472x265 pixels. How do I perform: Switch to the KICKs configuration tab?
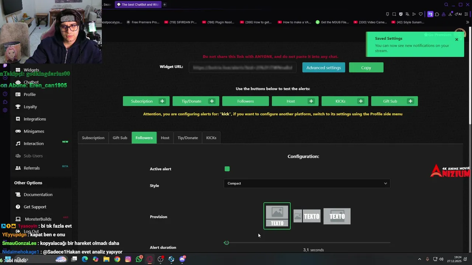(211, 138)
